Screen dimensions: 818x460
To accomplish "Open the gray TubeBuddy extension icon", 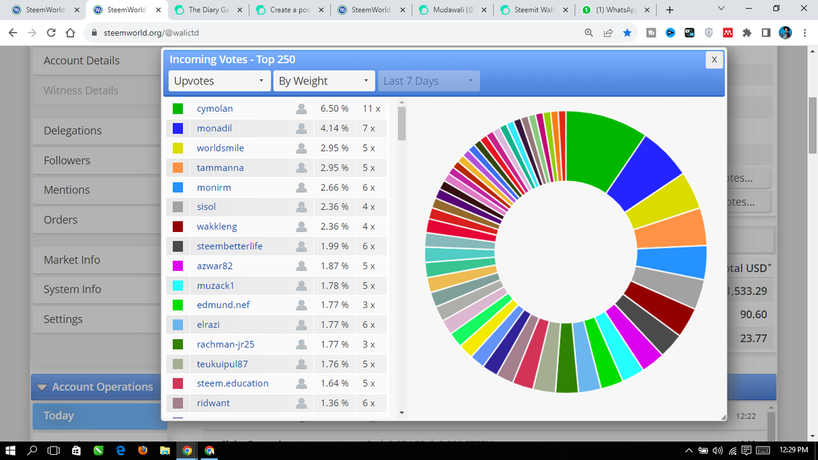I will pyautogui.click(x=651, y=33).
